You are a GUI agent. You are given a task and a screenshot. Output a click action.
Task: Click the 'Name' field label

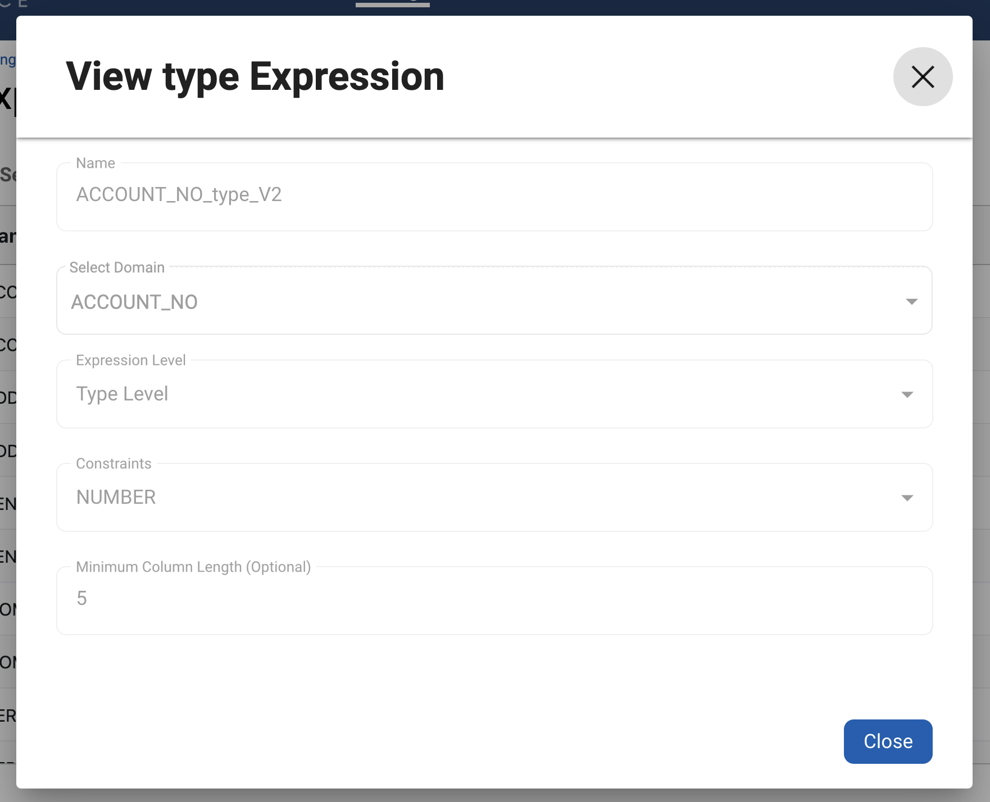tap(96, 163)
